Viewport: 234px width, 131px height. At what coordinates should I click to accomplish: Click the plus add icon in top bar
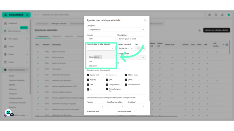point(210,15)
